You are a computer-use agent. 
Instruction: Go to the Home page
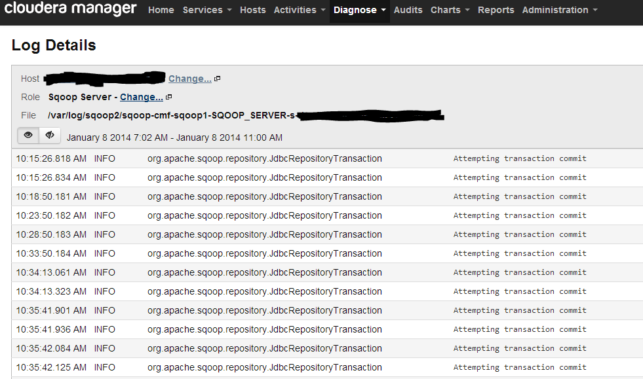161,10
